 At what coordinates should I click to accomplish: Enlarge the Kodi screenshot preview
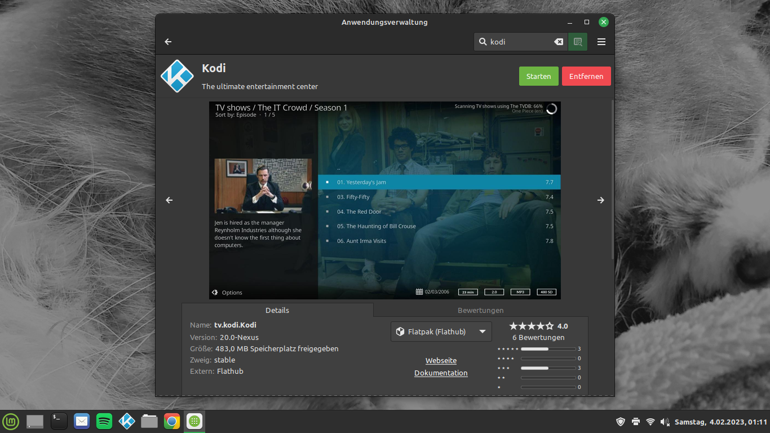[385, 200]
